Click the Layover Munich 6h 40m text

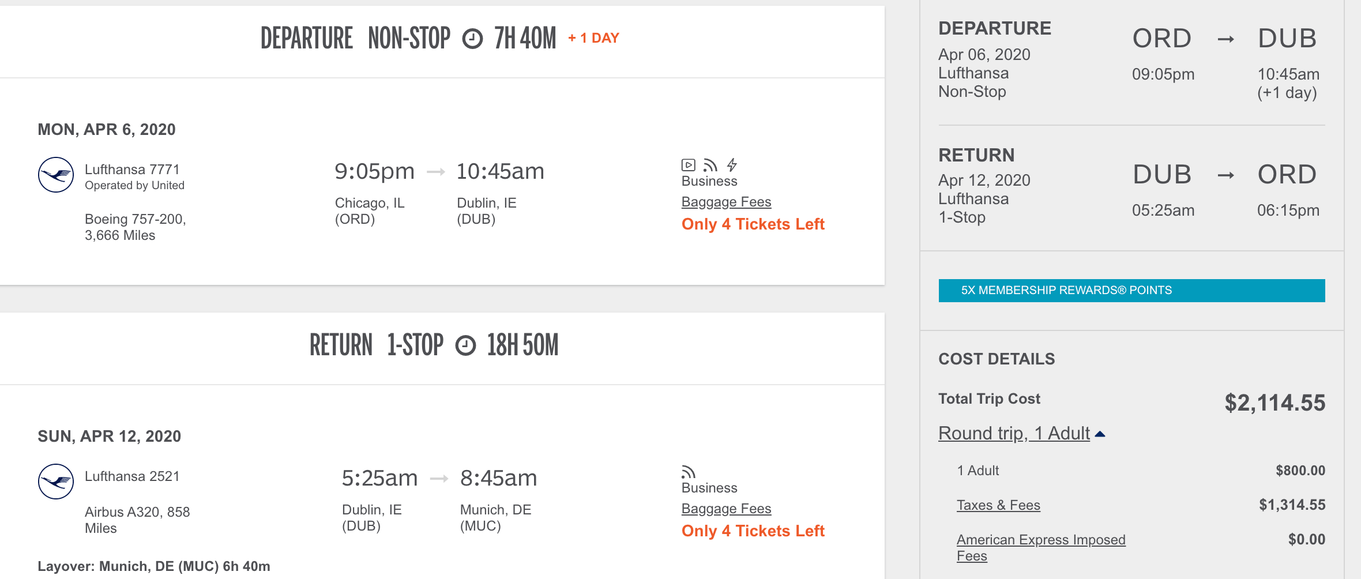pos(154,566)
